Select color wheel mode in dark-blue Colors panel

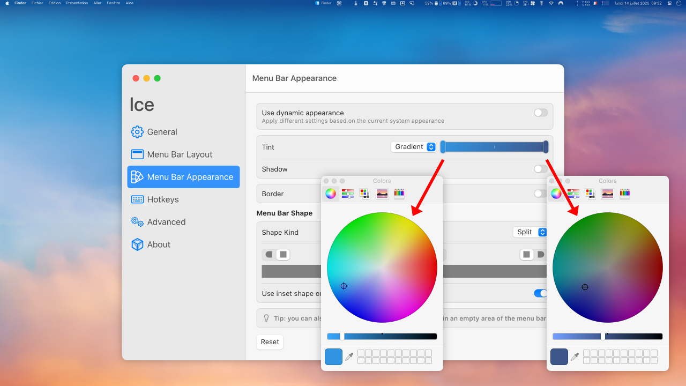click(x=556, y=194)
